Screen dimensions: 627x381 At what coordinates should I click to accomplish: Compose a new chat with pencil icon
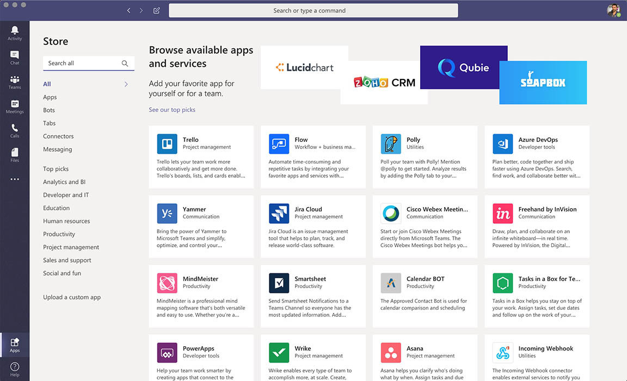coord(157,10)
